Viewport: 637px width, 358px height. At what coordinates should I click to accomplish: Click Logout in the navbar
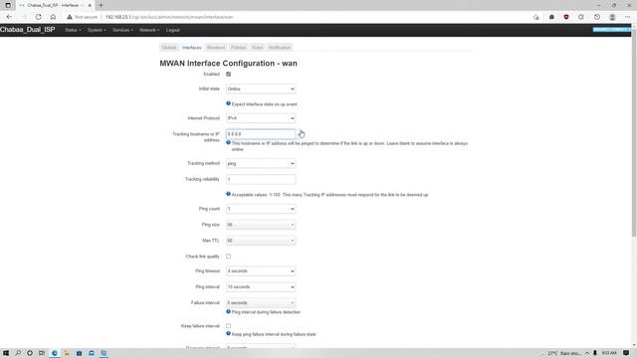[172, 30]
